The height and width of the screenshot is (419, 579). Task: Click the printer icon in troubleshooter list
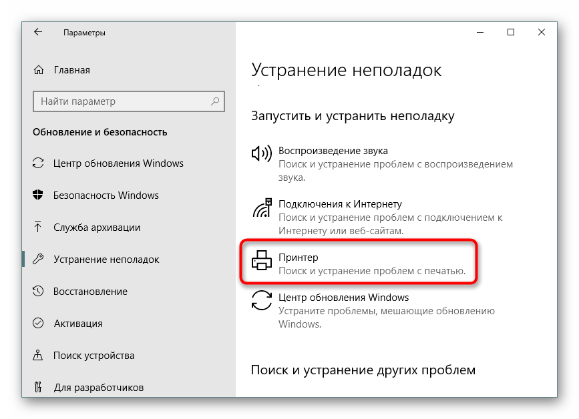coord(261,260)
